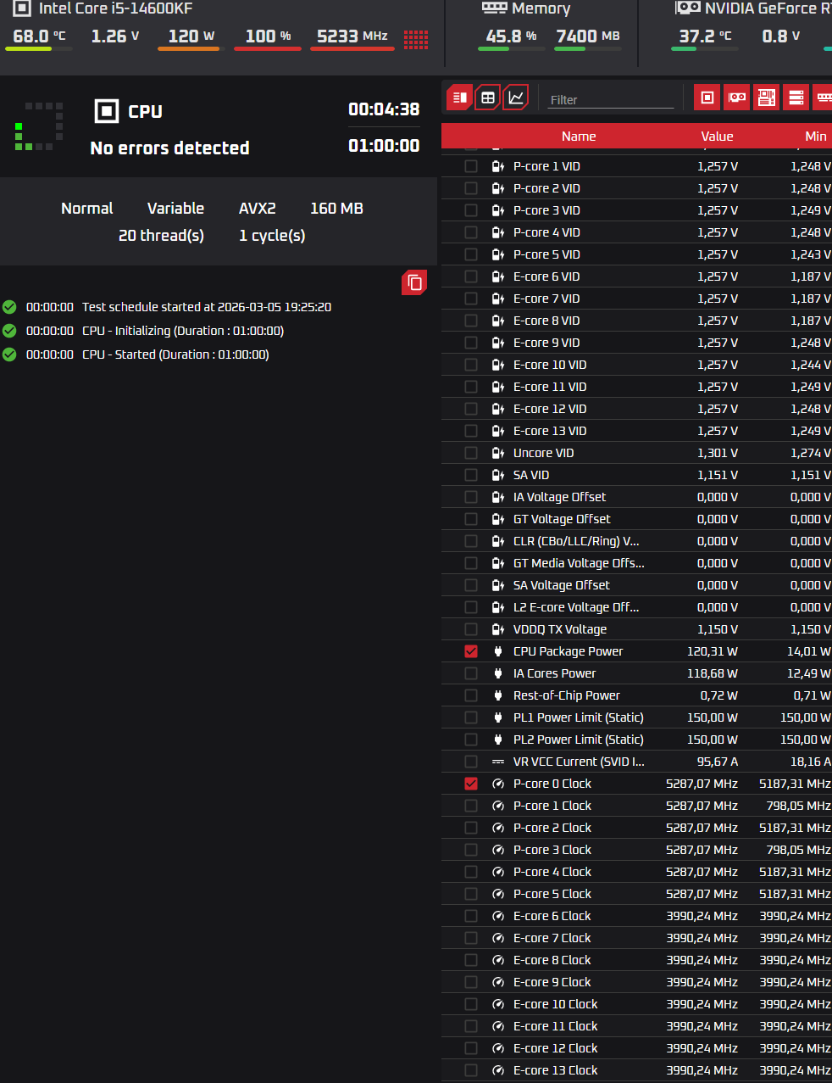Screen dimensions: 832x1083
Task: Click the 20 thread(s) setting
Action: (161, 235)
